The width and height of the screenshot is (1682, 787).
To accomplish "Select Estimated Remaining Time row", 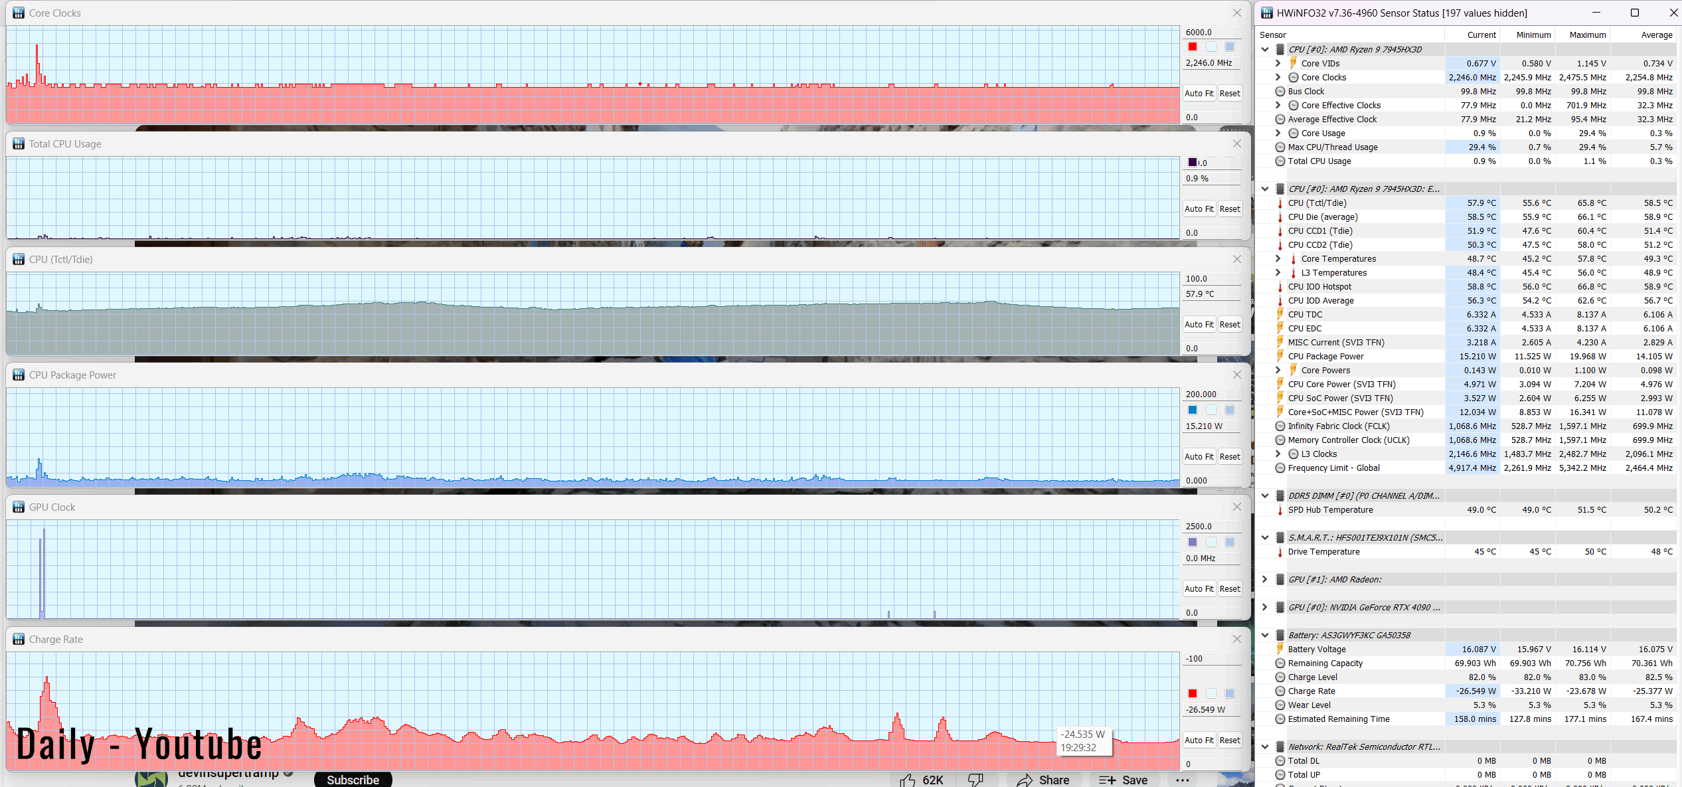I will [1466, 719].
